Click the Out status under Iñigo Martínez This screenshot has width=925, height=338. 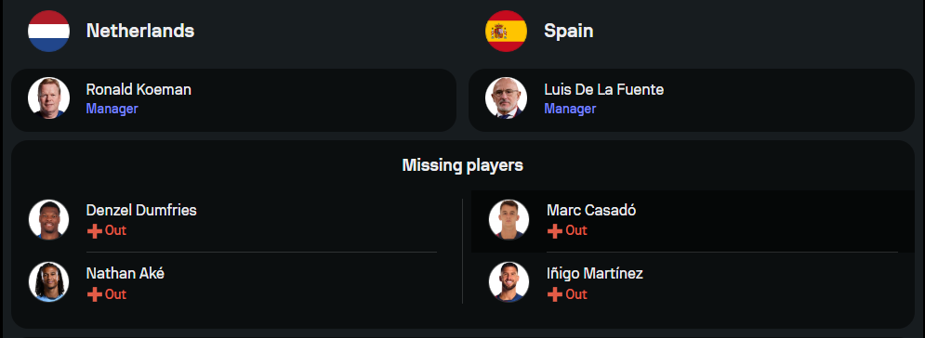pos(576,293)
